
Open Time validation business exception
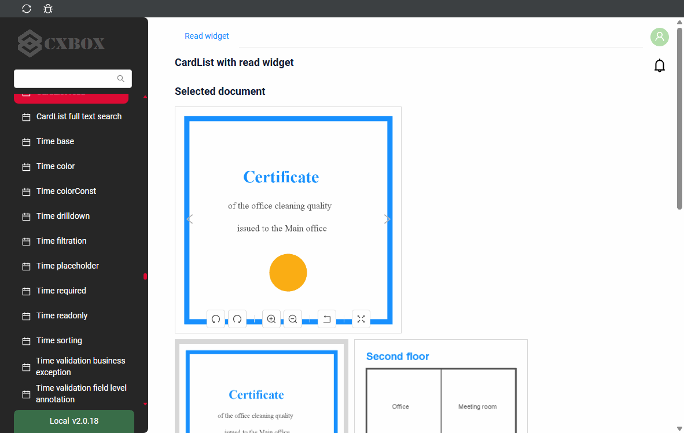[x=72, y=366]
